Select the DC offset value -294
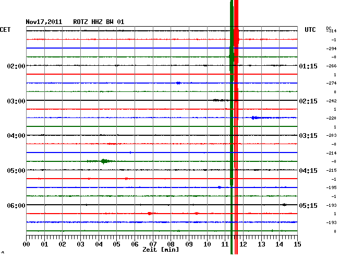The height and width of the screenshot is (258, 339). (331, 49)
